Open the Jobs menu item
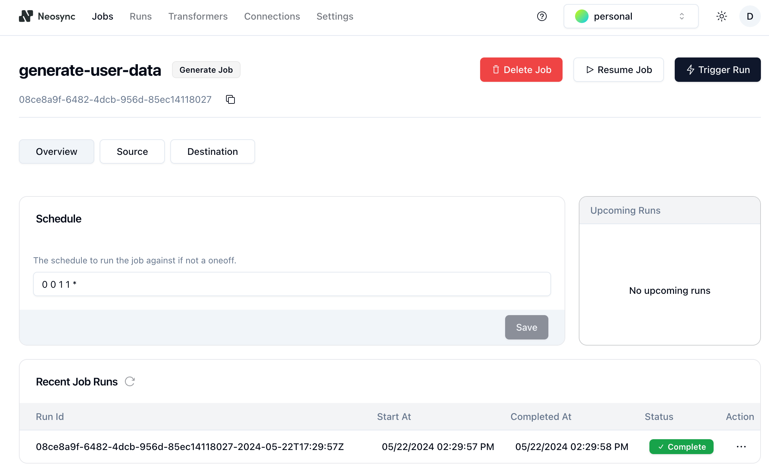769x472 pixels. 102,16
